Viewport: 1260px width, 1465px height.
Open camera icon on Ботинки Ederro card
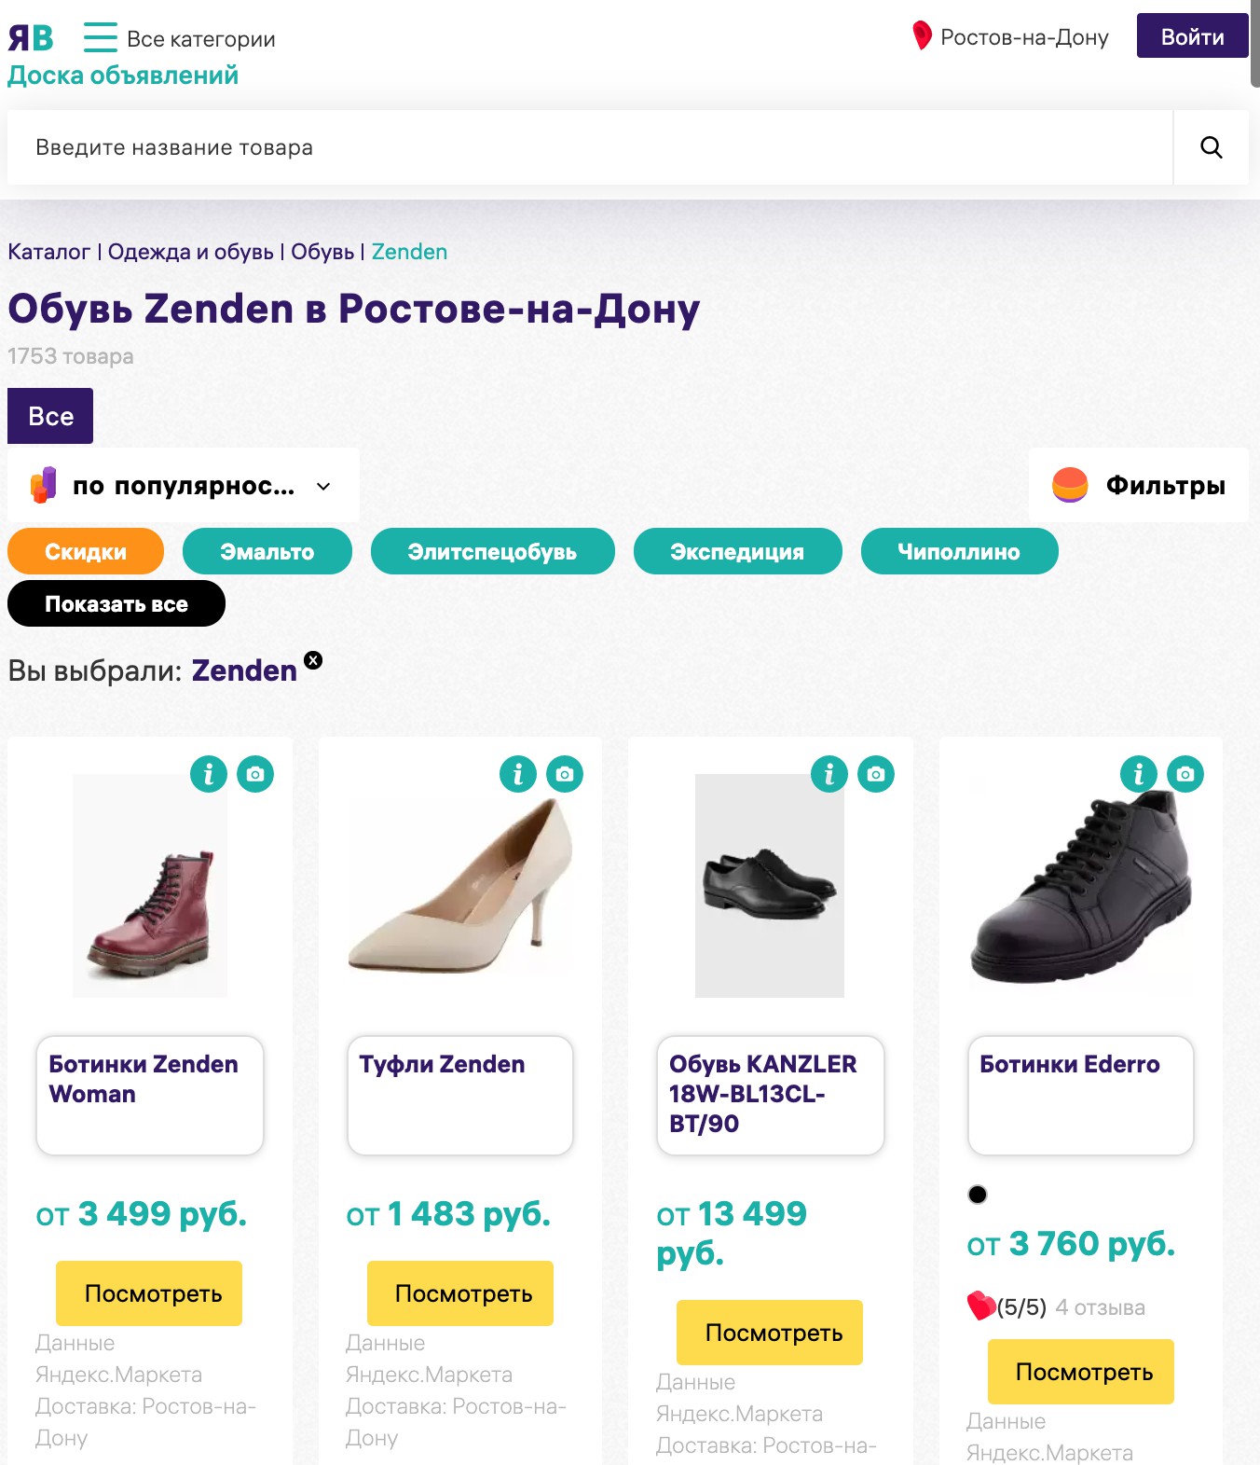tap(1185, 774)
